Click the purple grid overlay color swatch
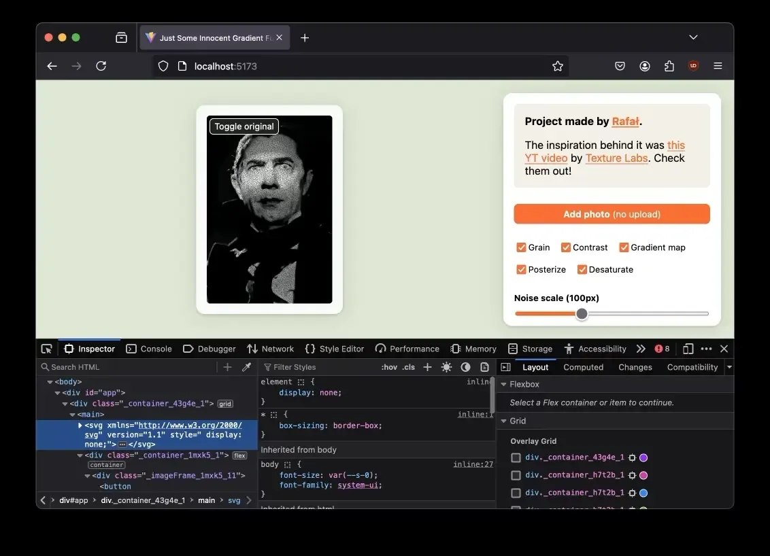The height and width of the screenshot is (556, 770). (643, 457)
